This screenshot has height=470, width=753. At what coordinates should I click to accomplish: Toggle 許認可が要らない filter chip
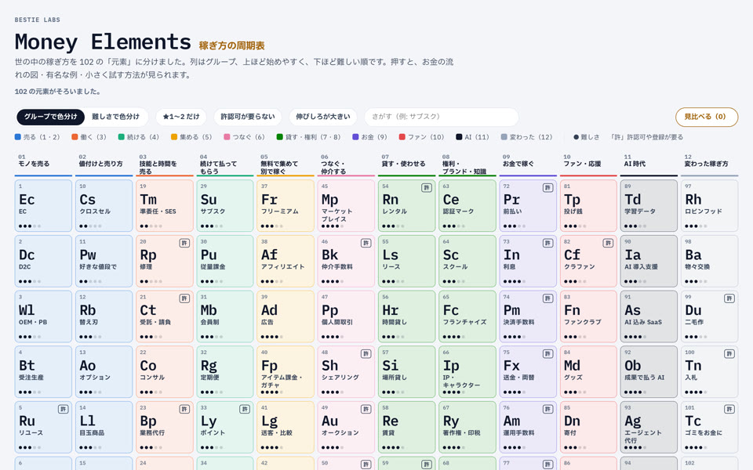[248, 117]
